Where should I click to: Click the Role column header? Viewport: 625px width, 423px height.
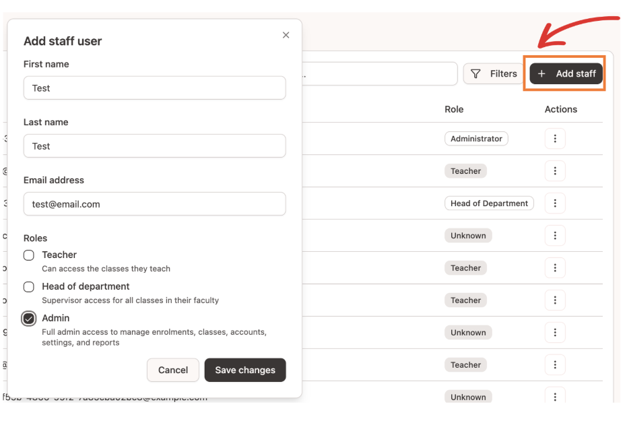pos(454,109)
